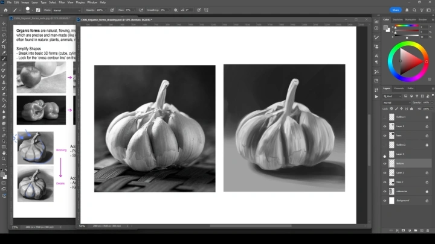Toggle visibility of the texture layer
Image resolution: width=435 pixels, height=244 pixels.
385,163
